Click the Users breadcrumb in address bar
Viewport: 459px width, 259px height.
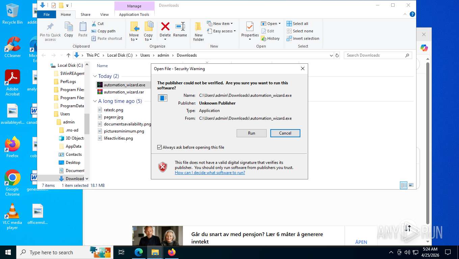tap(145, 55)
